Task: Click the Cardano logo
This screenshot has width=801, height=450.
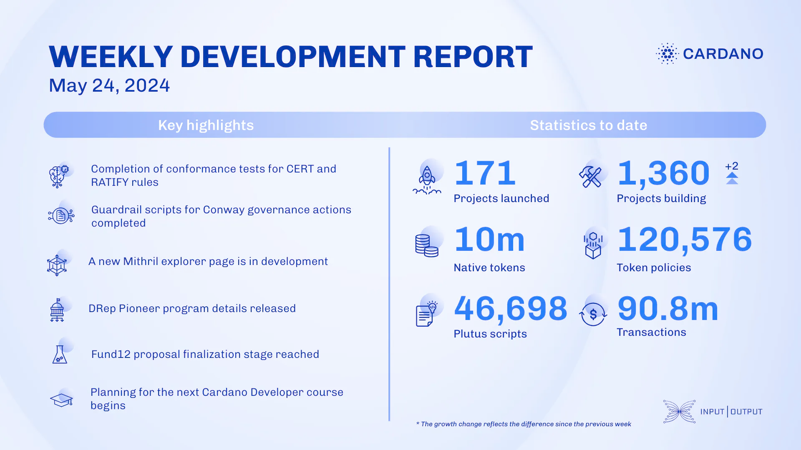Action: coord(709,54)
